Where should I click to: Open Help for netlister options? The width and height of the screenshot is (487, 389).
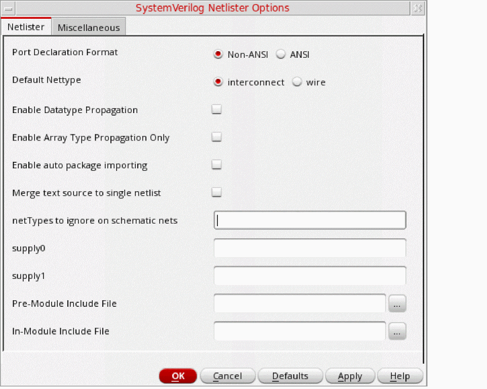[400, 376]
